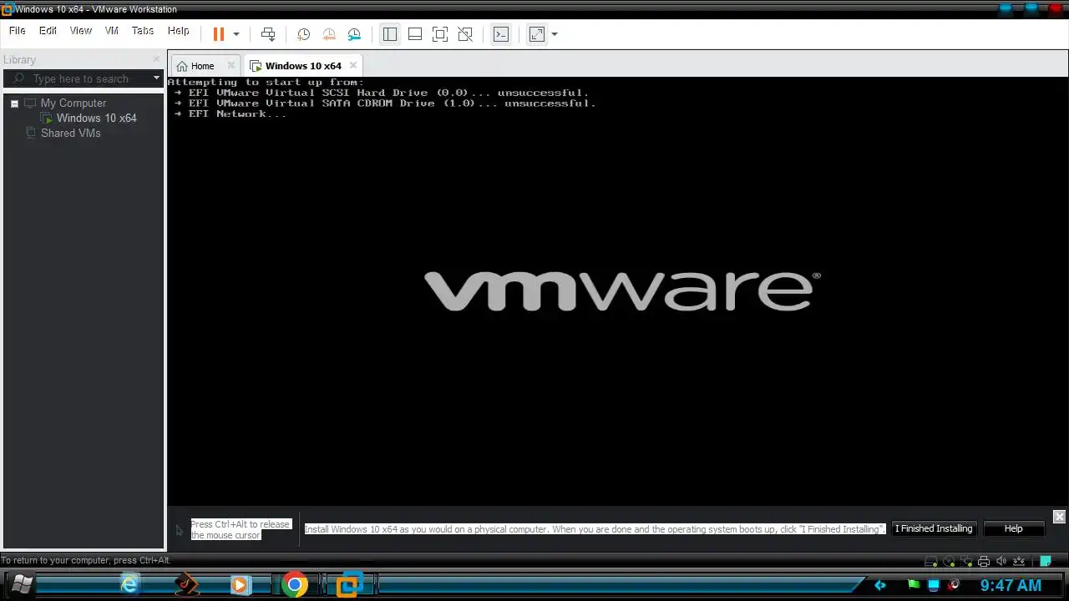Open the File menu

pos(18,31)
